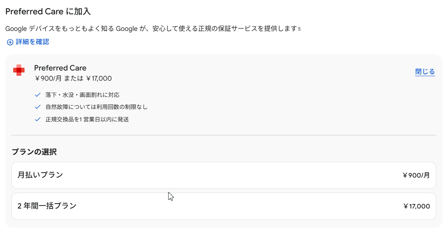Viewport: 448px width, 233px height.
Task: Click the Preferred Care に加入 heading
Action: coord(48,11)
